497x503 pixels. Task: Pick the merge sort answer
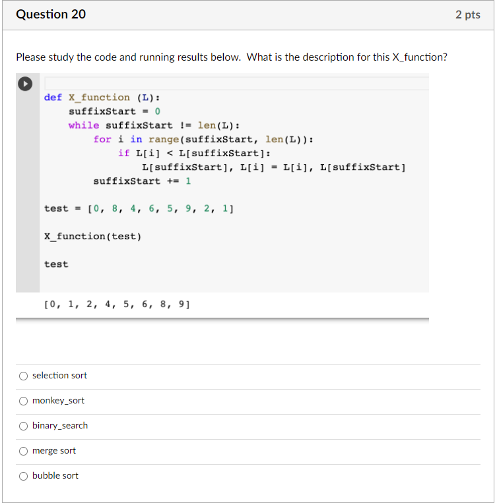click(x=24, y=451)
